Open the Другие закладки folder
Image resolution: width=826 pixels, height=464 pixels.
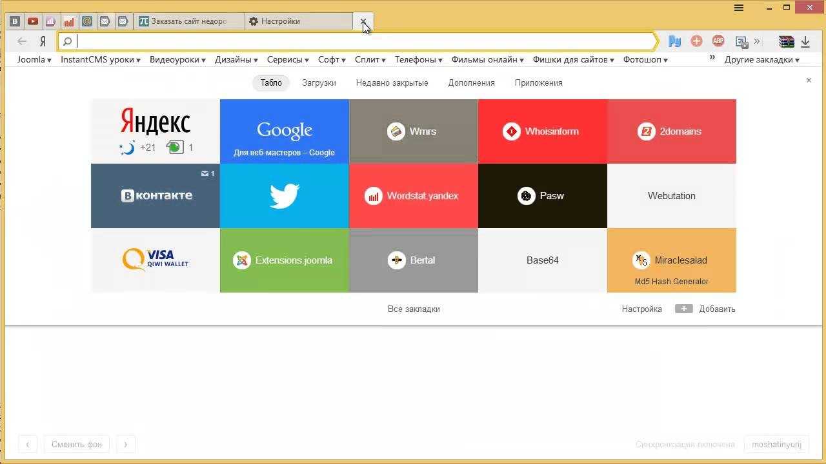pos(762,59)
